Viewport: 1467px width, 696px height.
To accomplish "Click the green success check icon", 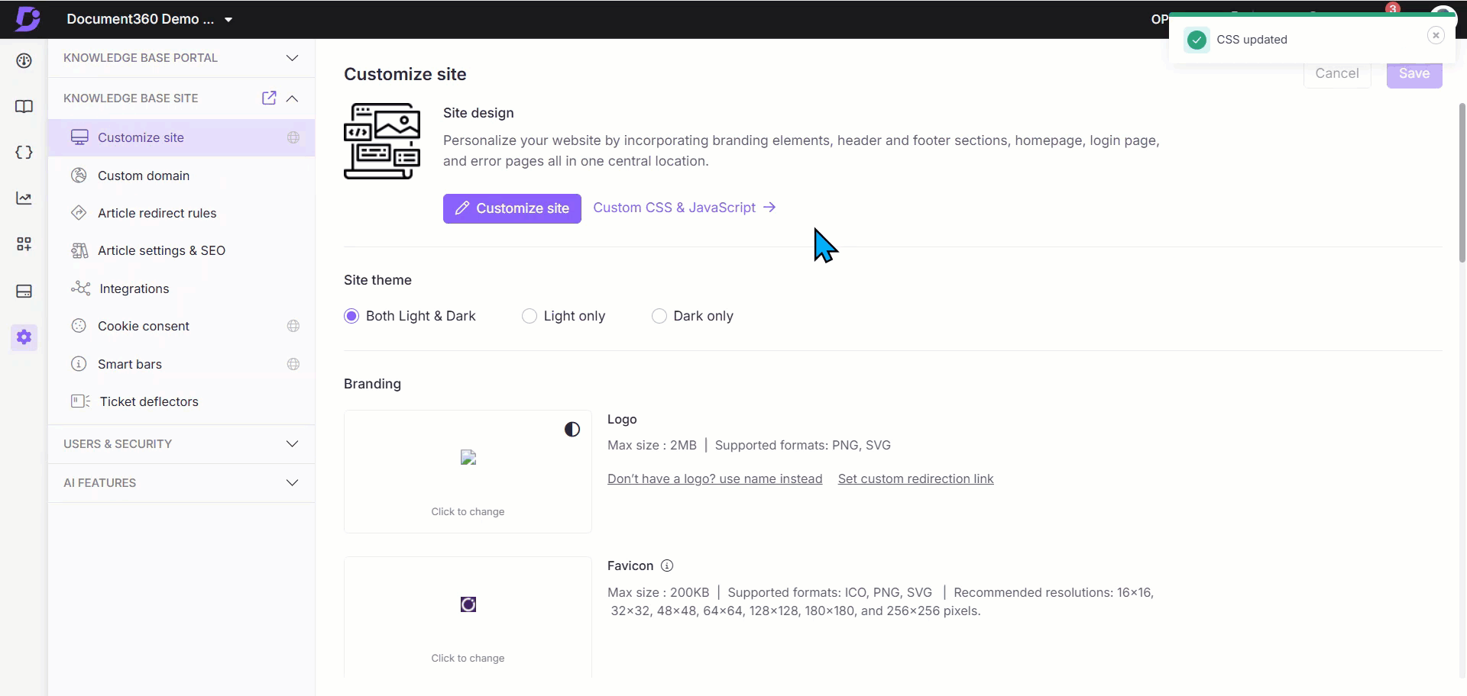I will pos(1197,40).
